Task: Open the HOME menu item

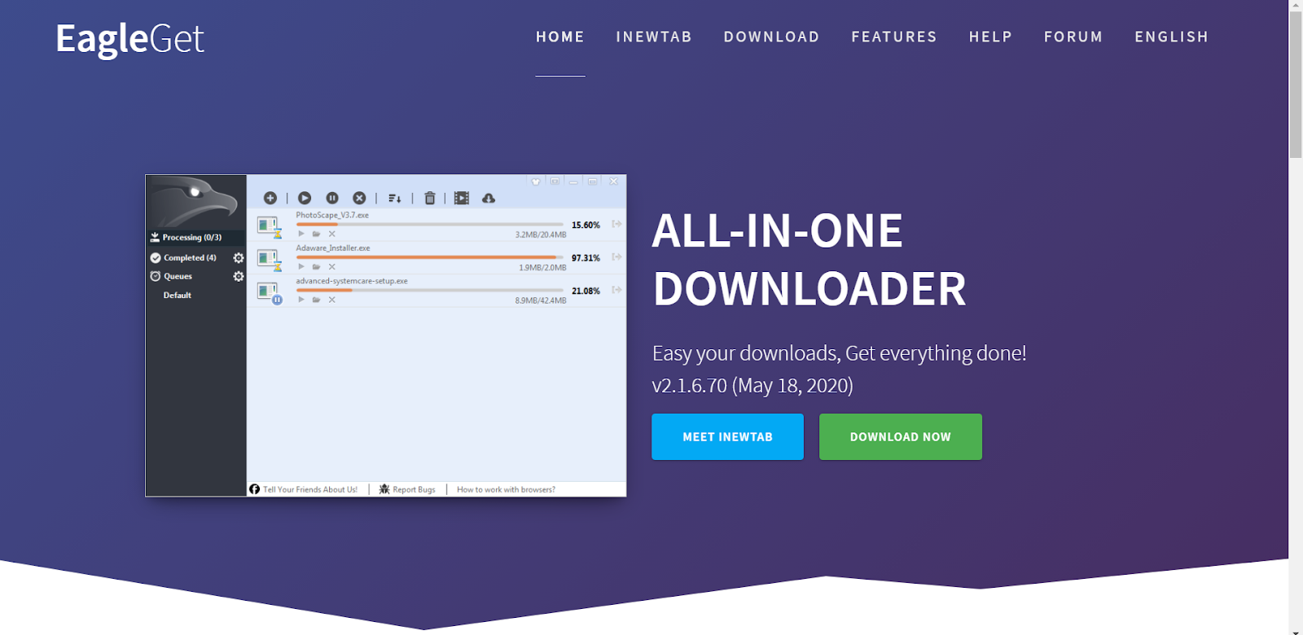Action: pos(560,37)
